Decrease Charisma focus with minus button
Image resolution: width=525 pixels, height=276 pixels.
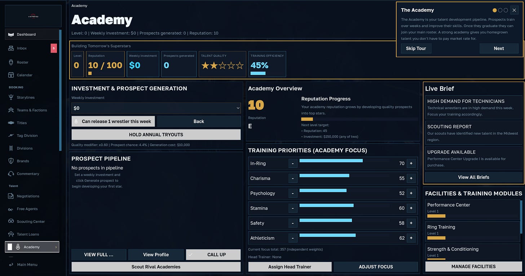pyautogui.click(x=293, y=178)
